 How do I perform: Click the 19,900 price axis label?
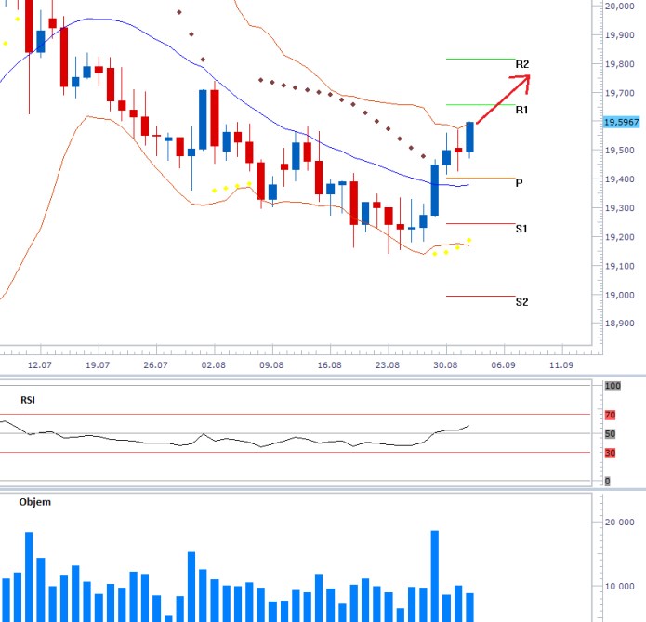[619, 35]
